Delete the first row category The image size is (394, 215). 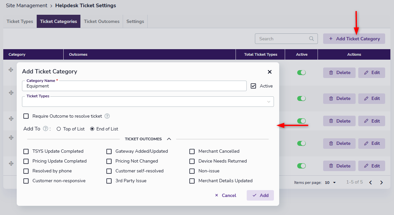pos(339,72)
